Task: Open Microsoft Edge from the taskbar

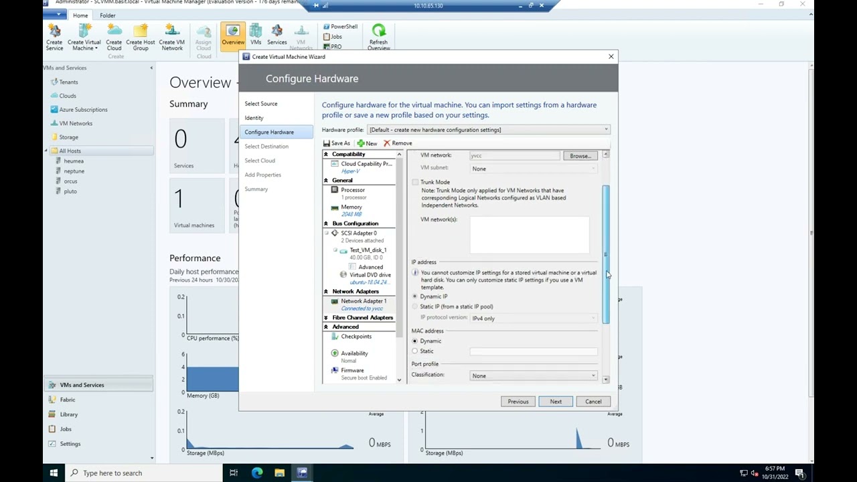Action: pos(257,473)
